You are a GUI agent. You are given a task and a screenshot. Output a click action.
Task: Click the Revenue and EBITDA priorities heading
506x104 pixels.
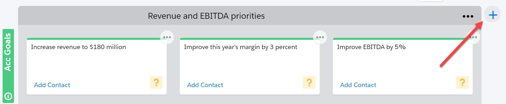206,16
